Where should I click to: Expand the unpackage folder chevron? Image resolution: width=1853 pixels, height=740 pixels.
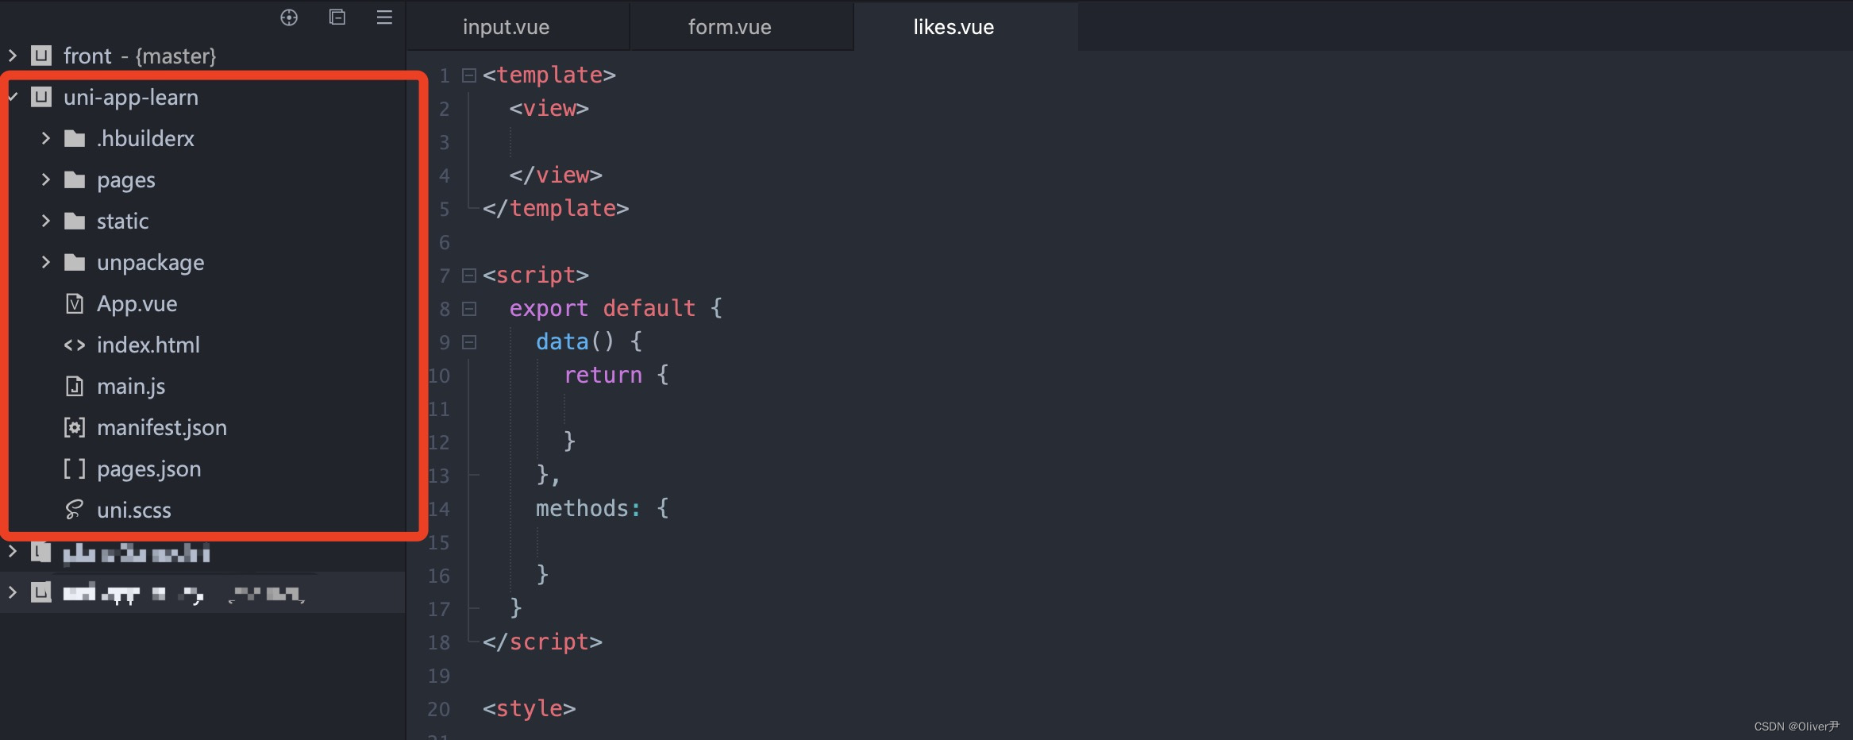[45, 262]
